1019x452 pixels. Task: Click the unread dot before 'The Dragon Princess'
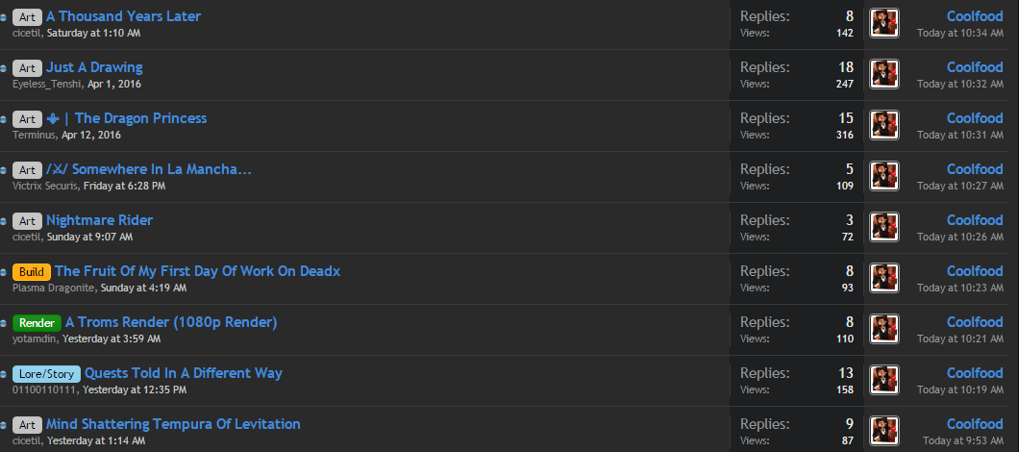pyautogui.click(x=4, y=120)
